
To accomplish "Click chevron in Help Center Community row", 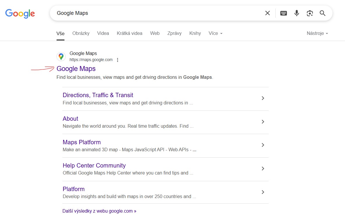I will tap(263, 168).
